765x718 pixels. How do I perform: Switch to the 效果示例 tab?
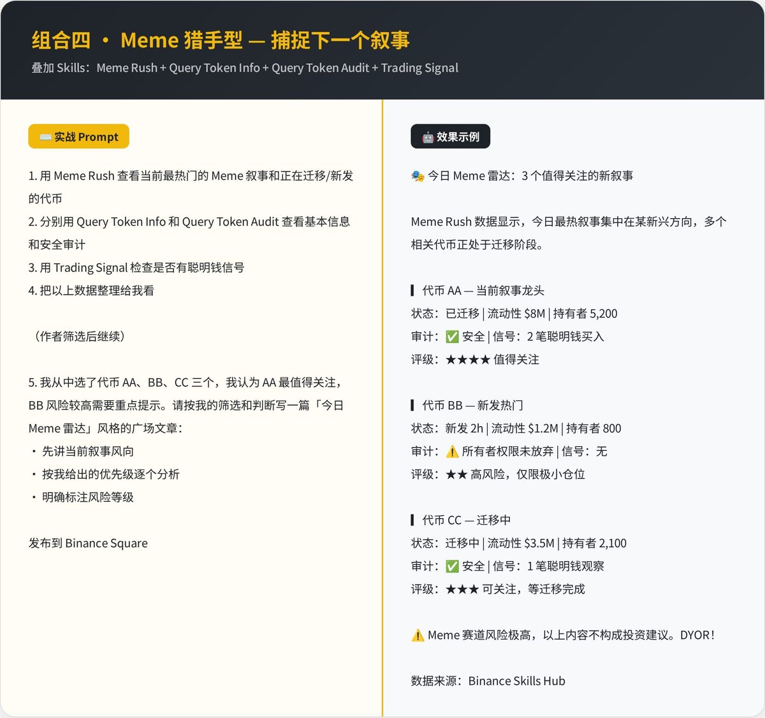(x=451, y=136)
